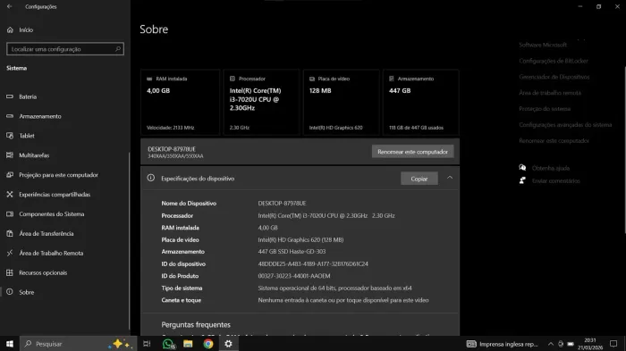Click 'Renomear este computador' button

pos(412,152)
